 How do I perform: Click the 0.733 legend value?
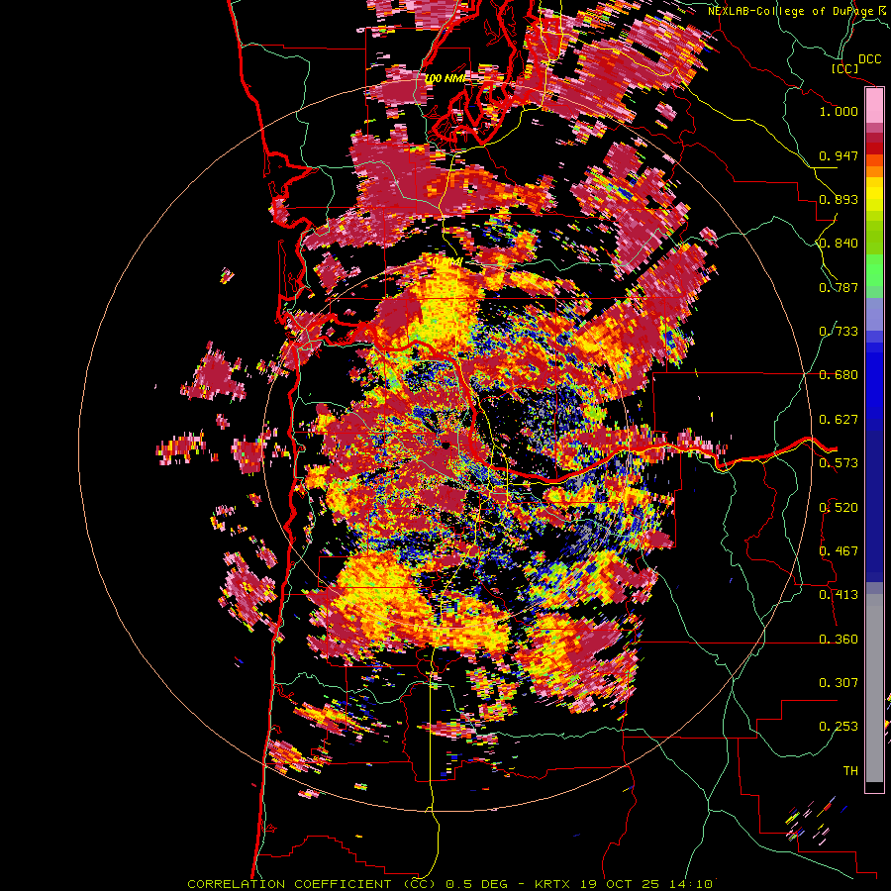pos(839,332)
